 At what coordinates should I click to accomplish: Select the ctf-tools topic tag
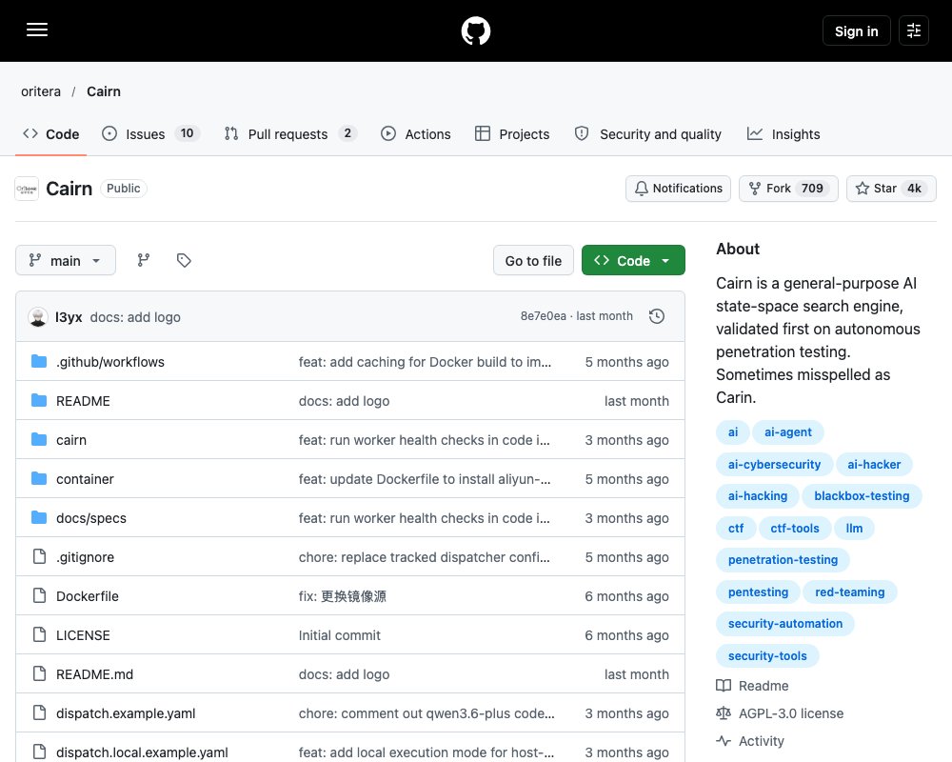click(x=794, y=529)
